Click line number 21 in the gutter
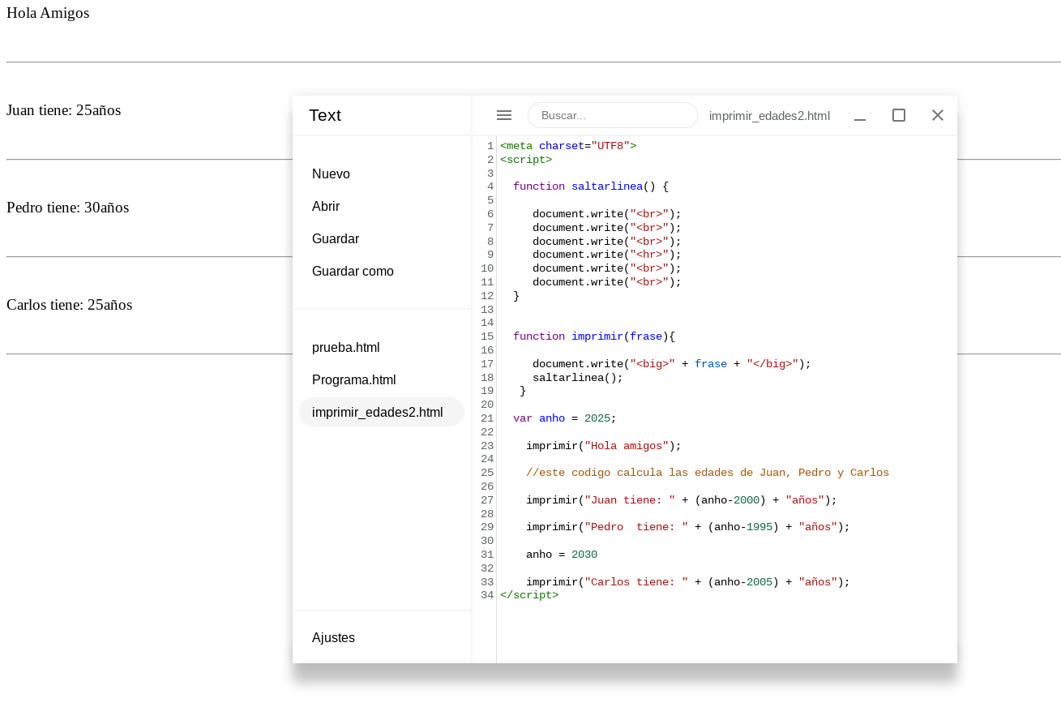Image resolution: width=1061 pixels, height=707 pixels. 487,418
